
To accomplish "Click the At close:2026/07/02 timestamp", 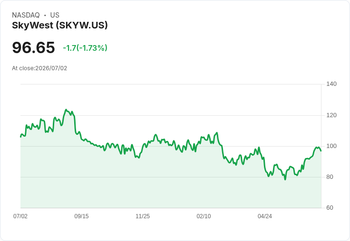I will click(39, 68).
